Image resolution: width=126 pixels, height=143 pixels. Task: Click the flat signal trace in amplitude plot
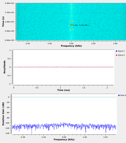pyautogui.click(x=63, y=67)
